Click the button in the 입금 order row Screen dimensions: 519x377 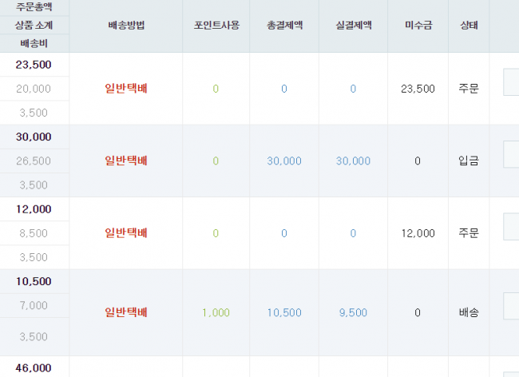pyautogui.click(x=511, y=154)
